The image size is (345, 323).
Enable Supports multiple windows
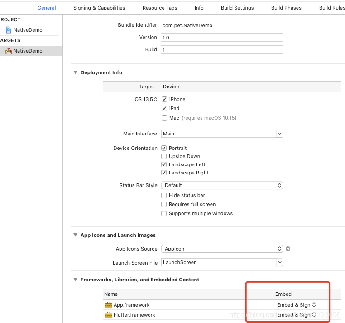coord(164,213)
